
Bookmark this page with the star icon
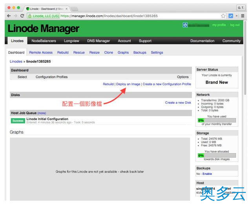pos(223,16)
